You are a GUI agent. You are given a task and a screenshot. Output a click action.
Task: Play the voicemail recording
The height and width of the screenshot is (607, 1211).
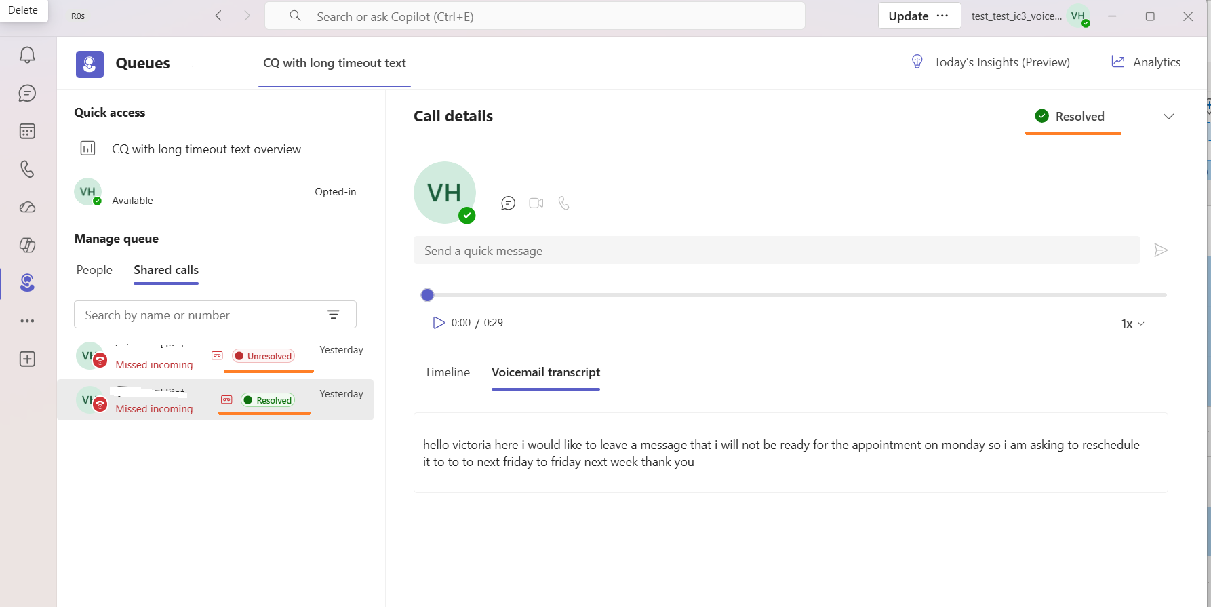[438, 323]
